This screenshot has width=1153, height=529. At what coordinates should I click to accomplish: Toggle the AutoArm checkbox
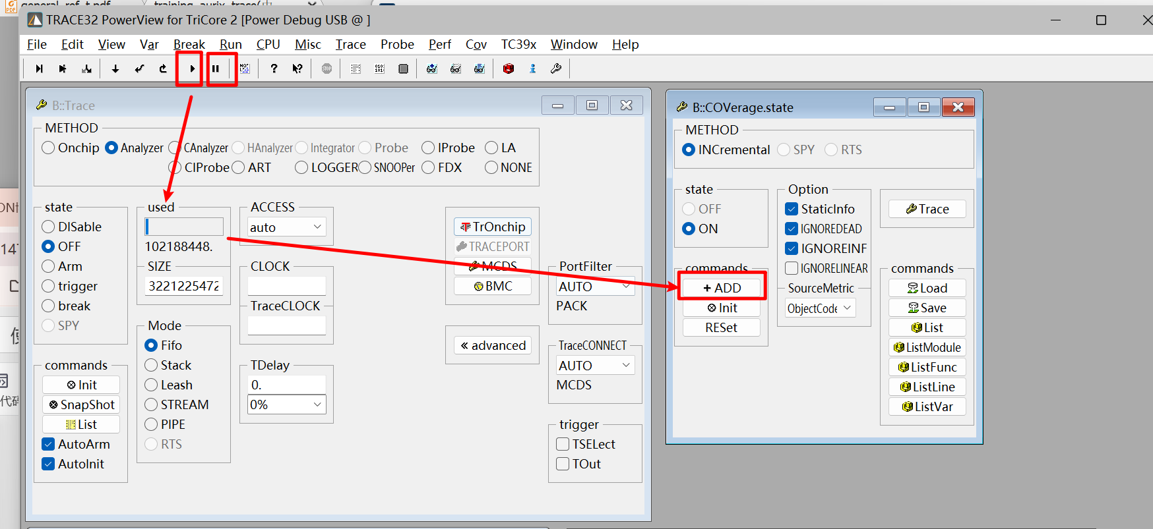[48, 444]
